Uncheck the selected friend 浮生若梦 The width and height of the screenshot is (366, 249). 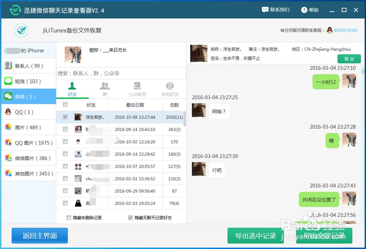(66, 117)
